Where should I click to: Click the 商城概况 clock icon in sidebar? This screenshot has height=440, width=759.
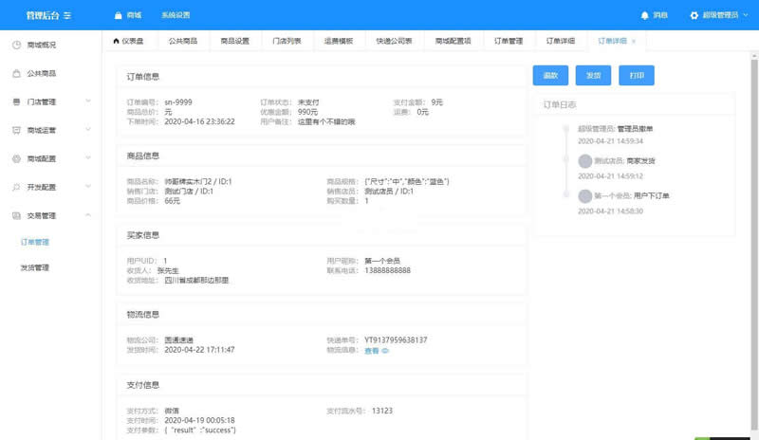coord(17,45)
